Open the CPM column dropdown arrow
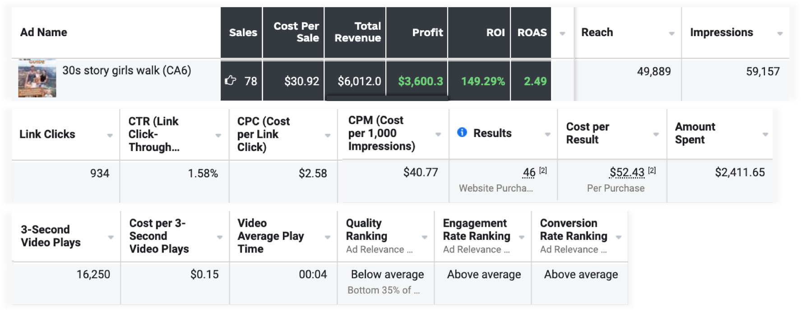This screenshot has height=312, width=801. click(438, 135)
